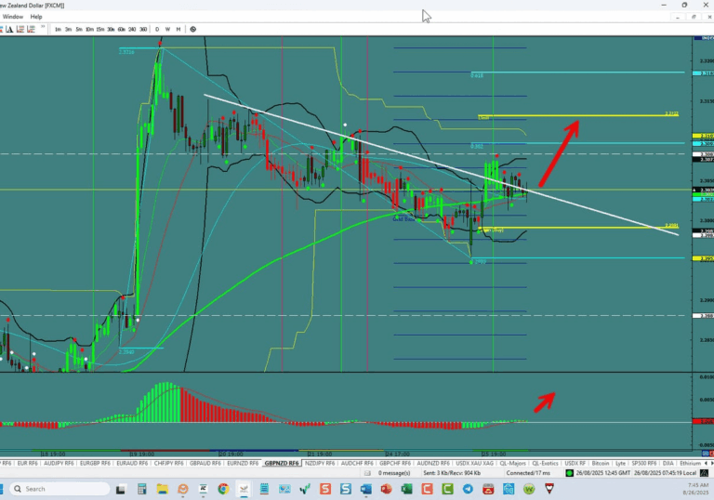Switch to the GBPCHF RF6 chart tab
The image size is (714, 500).
[x=395, y=463]
